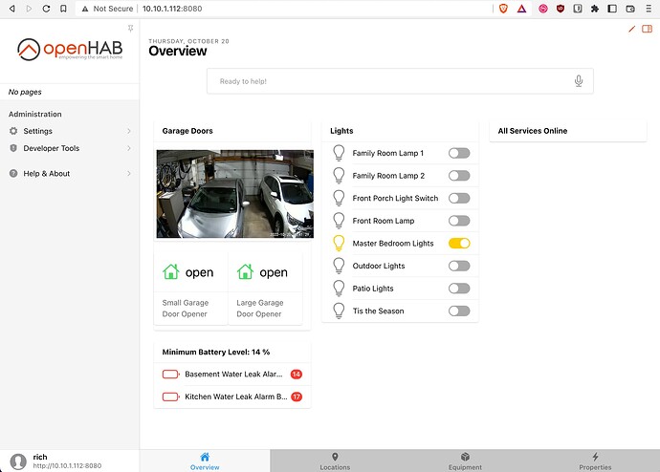The height and width of the screenshot is (472, 660).
Task: Switch to the Locations tab
Action: pos(335,461)
